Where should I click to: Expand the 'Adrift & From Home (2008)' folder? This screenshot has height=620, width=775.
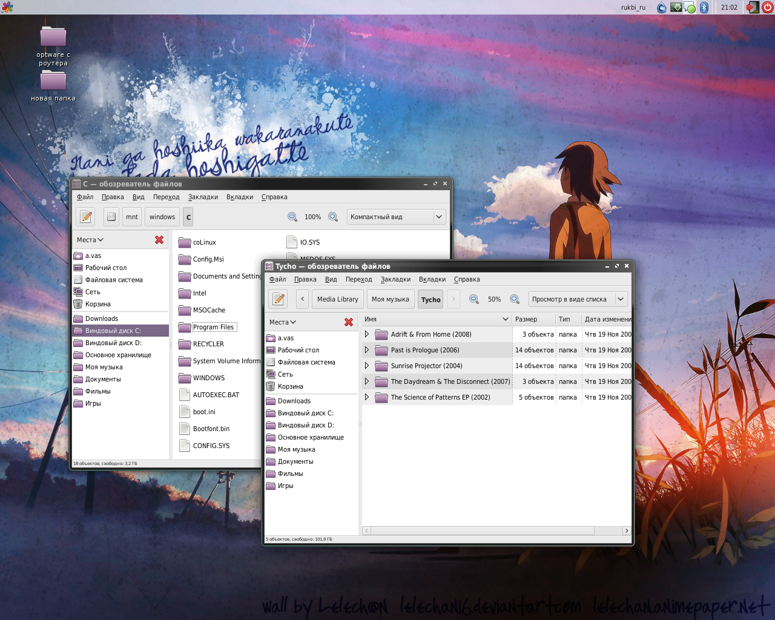(x=367, y=334)
